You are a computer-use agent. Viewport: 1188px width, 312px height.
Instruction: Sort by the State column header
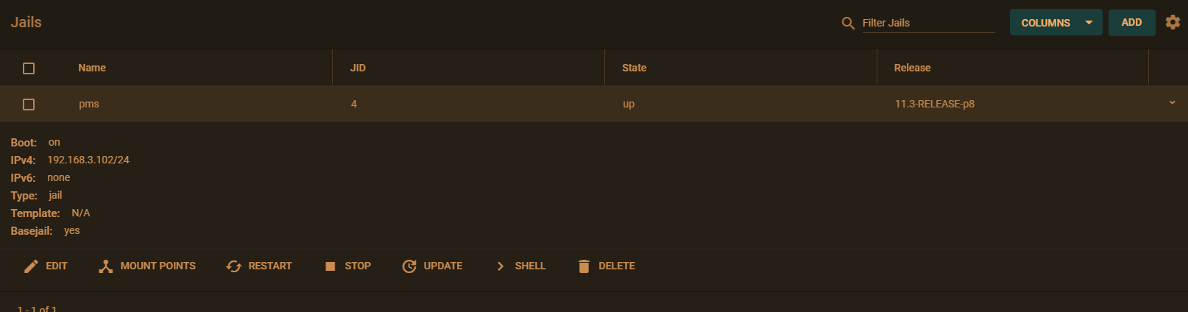634,68
